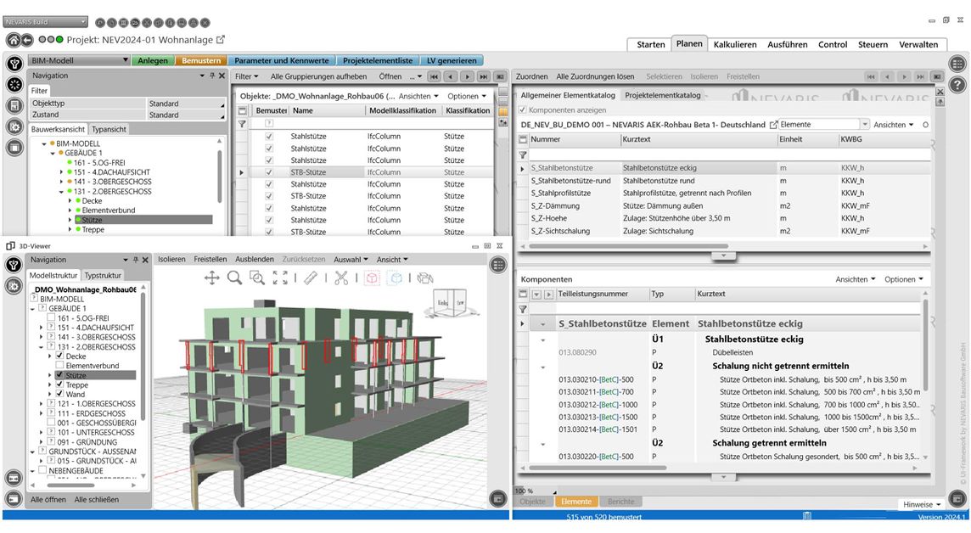Select the pan tool in 3D viewer
The height and width of the screenshot is (533, 971).
point(212,278)
